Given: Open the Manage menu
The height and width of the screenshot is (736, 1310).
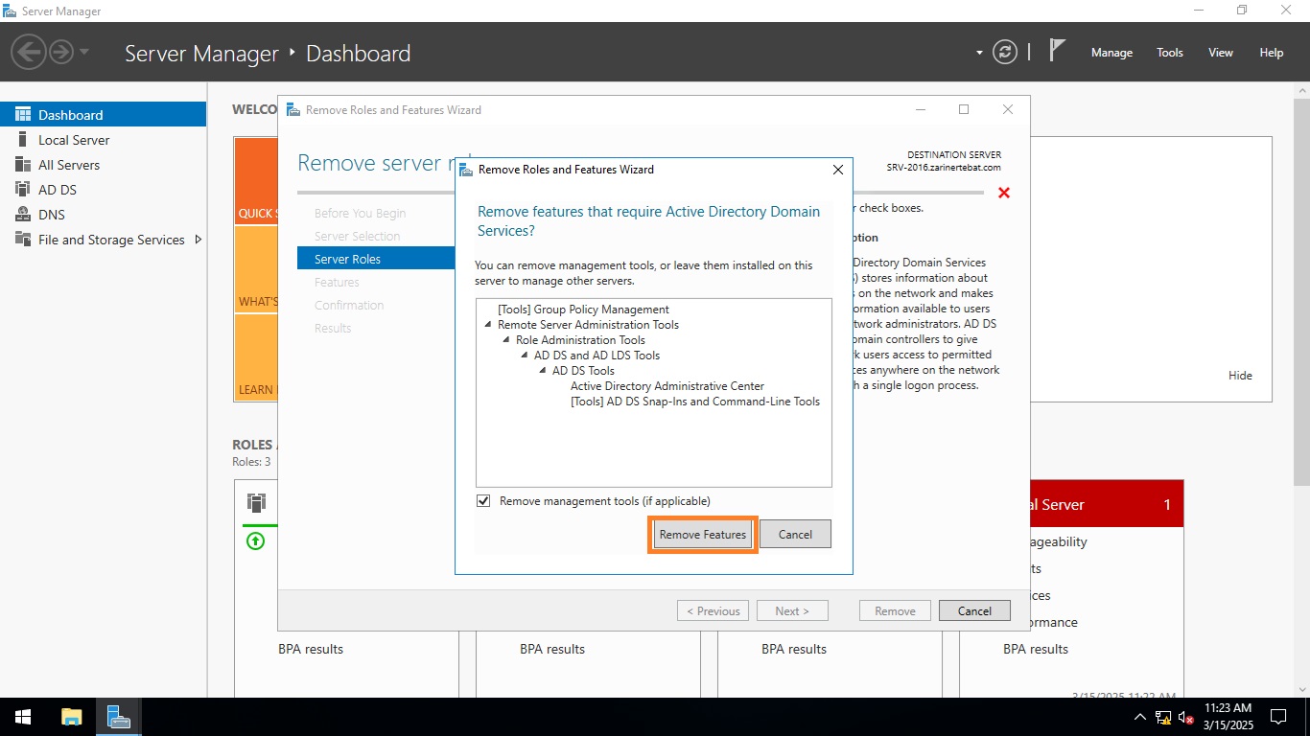Looking at the screenshot, I should tap(1111, 53).
